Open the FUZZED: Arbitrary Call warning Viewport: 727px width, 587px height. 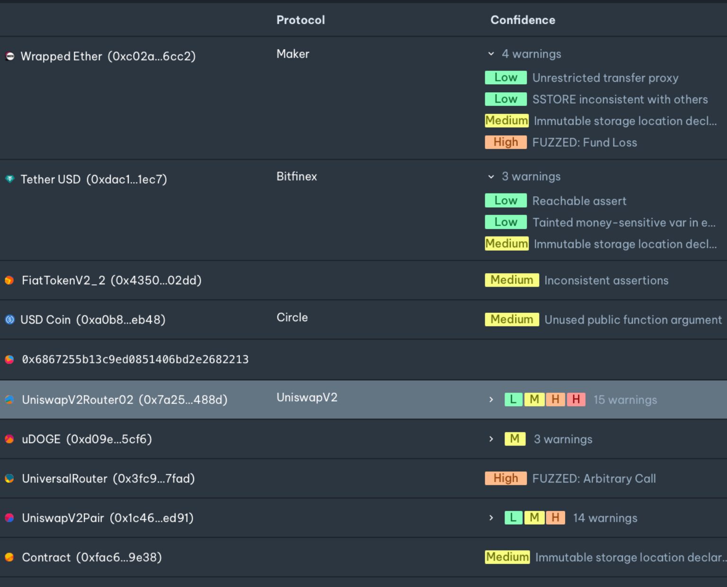[x=594, y=479]
